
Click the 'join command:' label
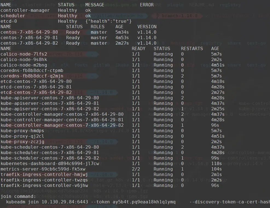(18, 197)
